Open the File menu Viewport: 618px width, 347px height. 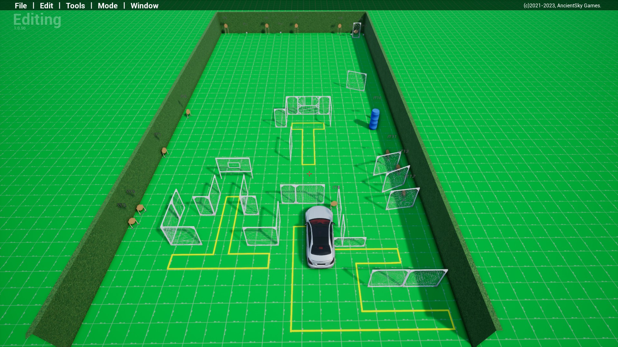coord(21,5)
